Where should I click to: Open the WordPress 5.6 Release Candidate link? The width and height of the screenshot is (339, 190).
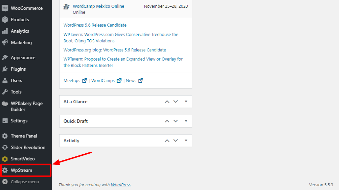coord(95,25)
